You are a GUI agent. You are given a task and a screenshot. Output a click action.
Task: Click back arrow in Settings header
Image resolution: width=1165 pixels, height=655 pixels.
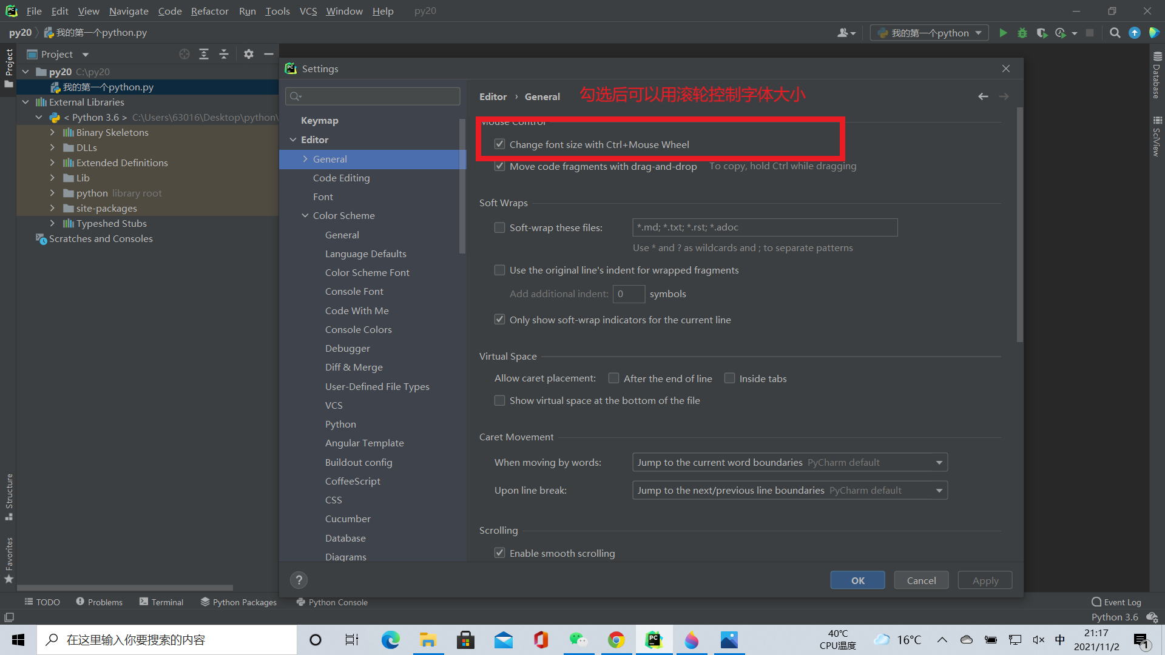983,96
